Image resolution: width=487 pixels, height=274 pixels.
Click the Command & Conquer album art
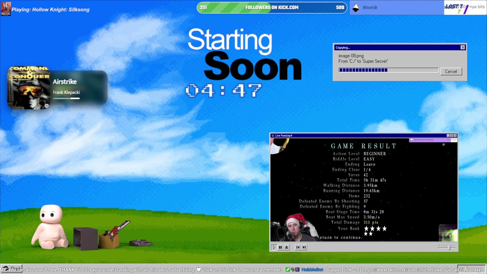[29, 88]
